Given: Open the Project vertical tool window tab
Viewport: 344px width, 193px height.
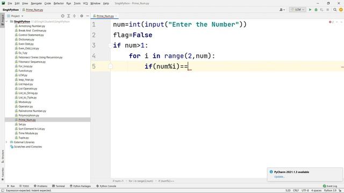Looking at the screenshot, I should pos(2,20).
